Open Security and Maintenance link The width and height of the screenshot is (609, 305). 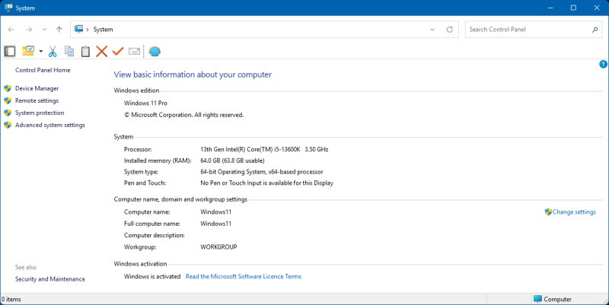pos(50,279)
